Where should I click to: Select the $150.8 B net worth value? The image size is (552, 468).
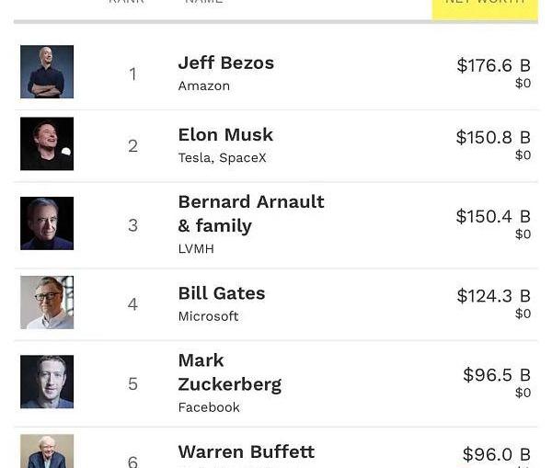[493, 137]
